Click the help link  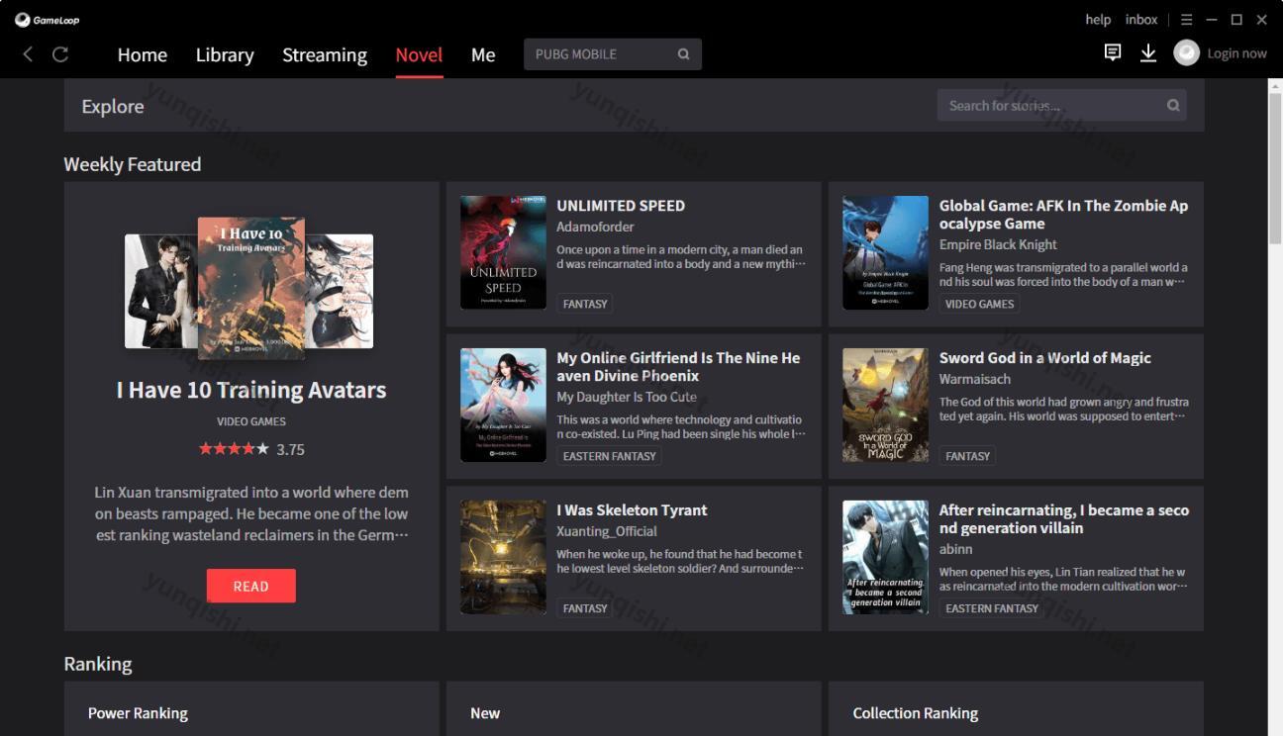[x=1098, y=19]
